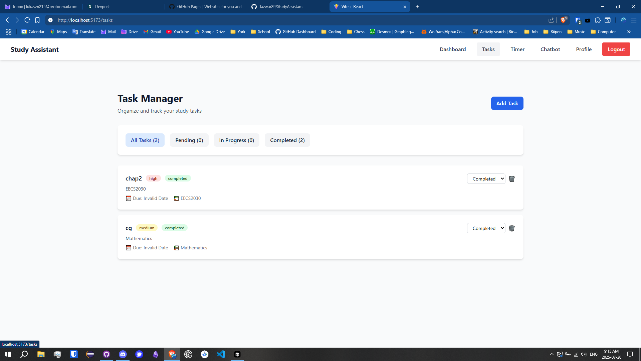Filter by In Progress (0) tasks
This screenshot has width=641, height=361.
(x=236, y=140)
